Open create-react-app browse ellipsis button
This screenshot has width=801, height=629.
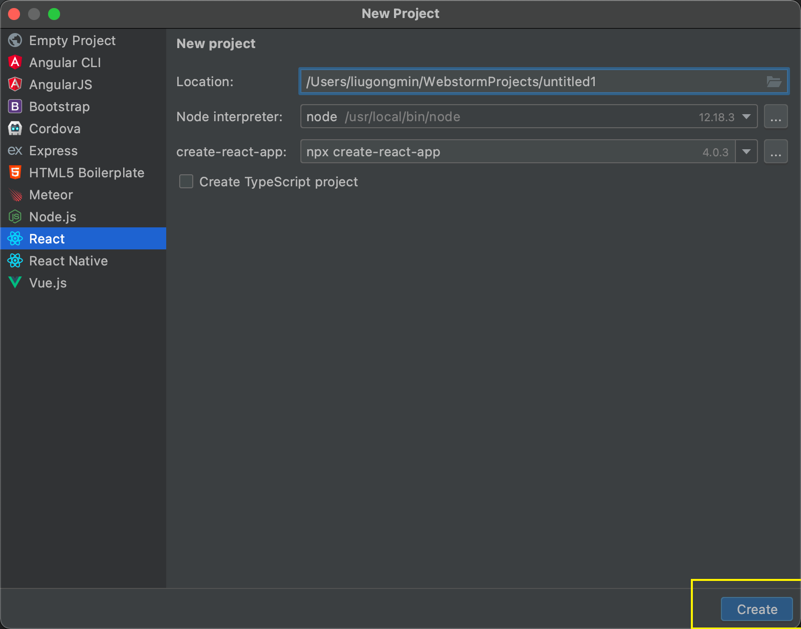click(776, 152)
